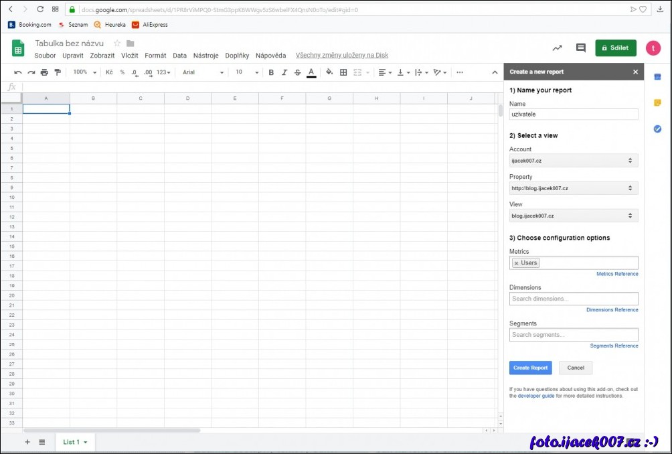Click the Create Report button
Screen dimensions: 672x454
coord(531,368)
